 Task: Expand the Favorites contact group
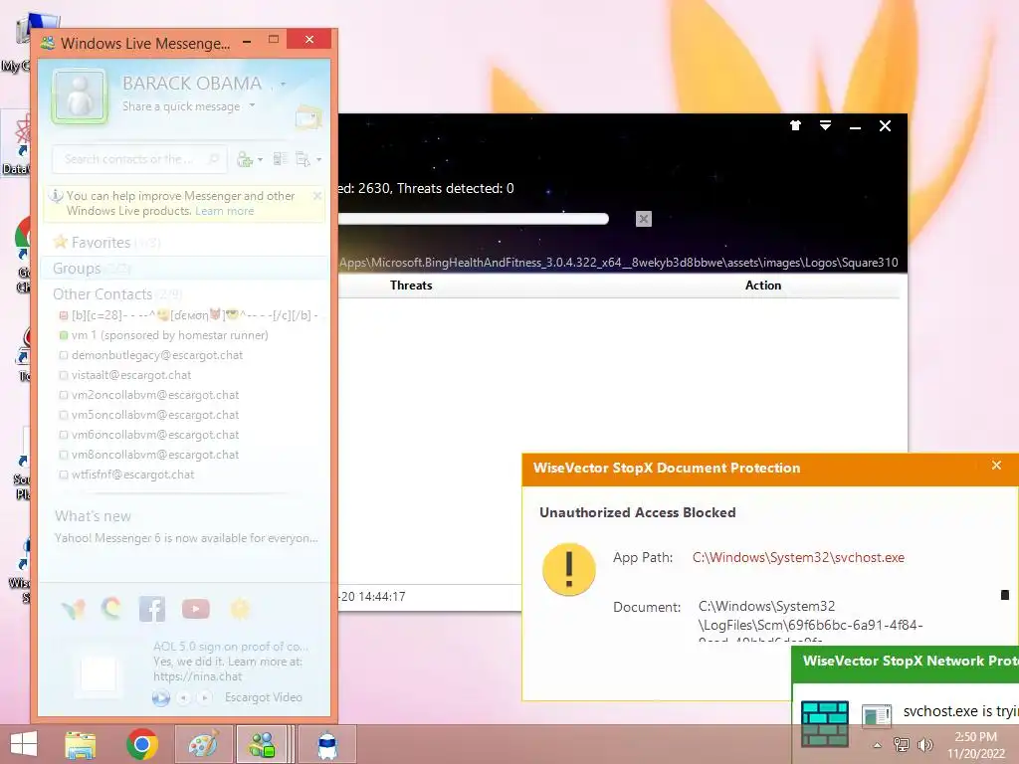[x=101, y=243]
